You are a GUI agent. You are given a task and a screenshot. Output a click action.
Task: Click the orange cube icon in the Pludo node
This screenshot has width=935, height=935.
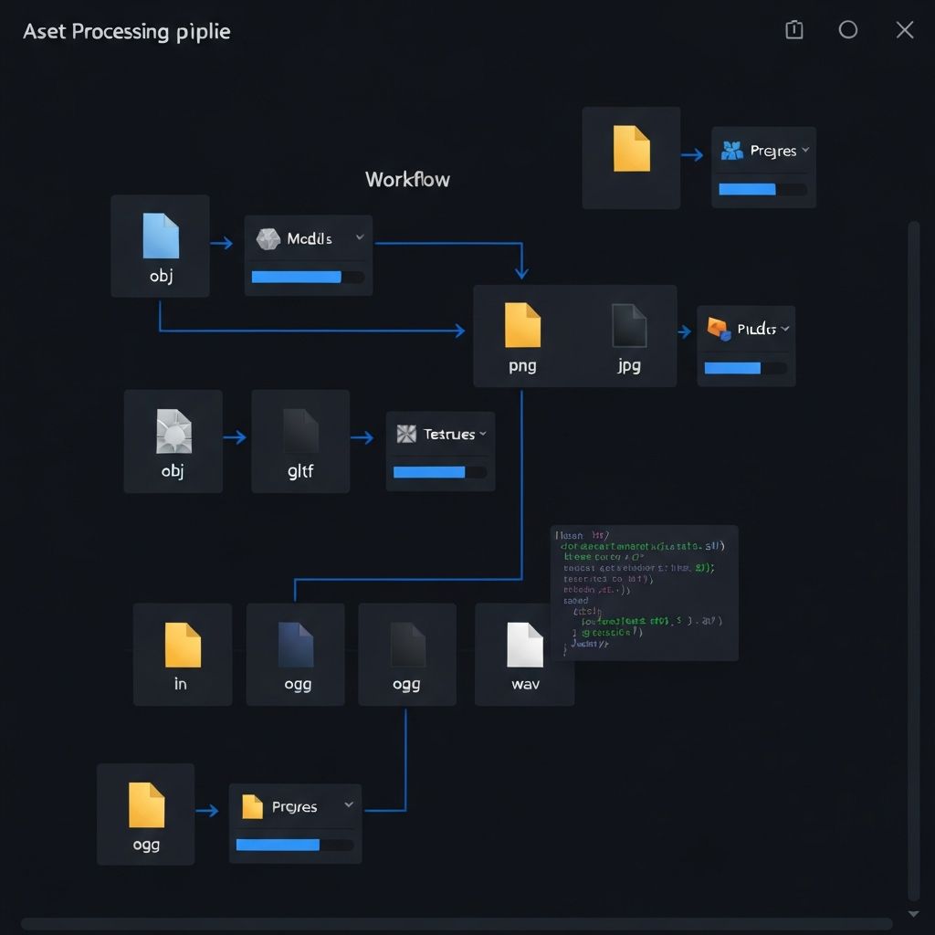717,328
